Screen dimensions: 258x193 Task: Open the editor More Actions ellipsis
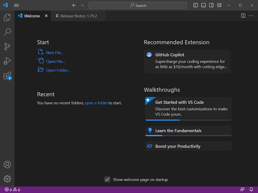[251, 15]
